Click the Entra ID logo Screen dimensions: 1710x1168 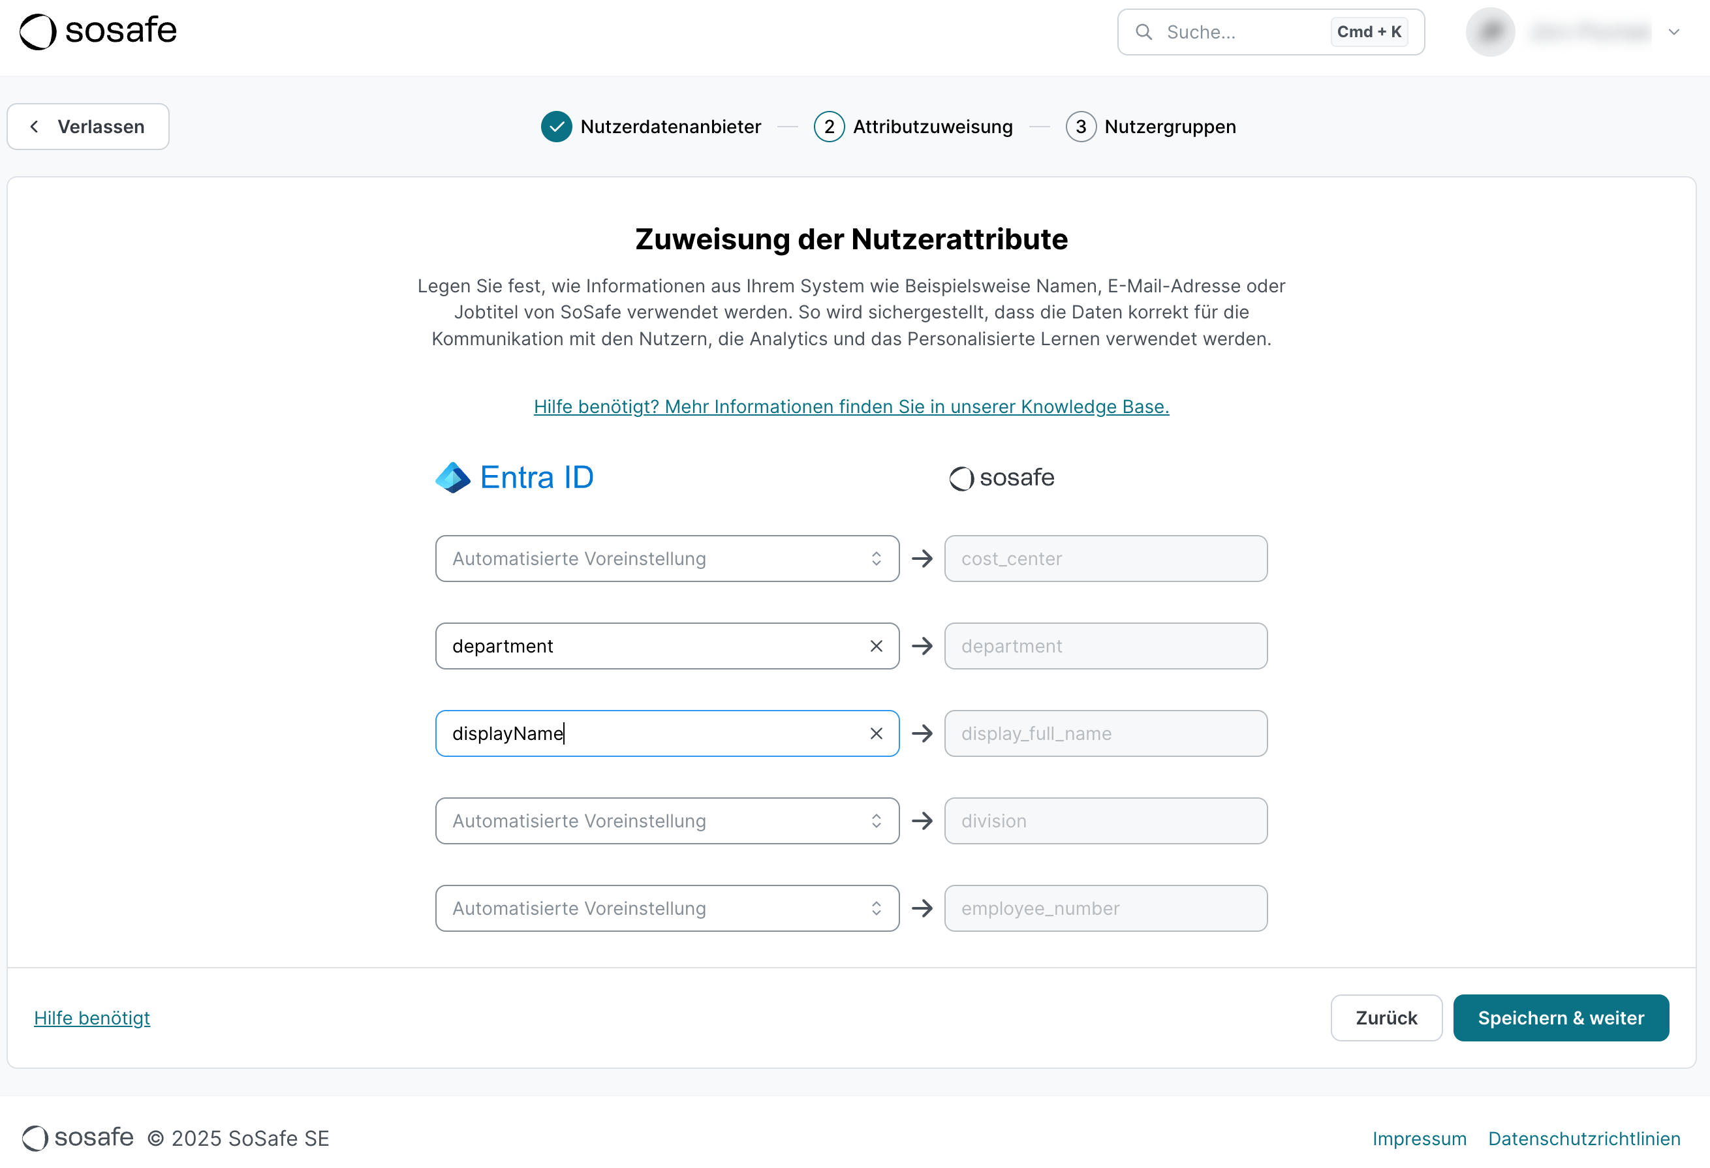click(514, 476)
